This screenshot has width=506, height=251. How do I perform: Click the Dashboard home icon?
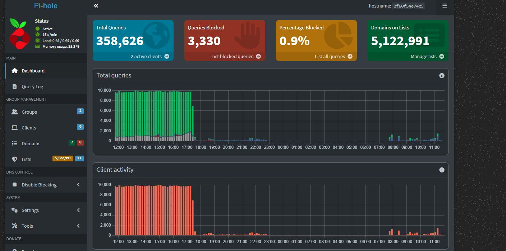pyautogui.click(x=15, y=71)
